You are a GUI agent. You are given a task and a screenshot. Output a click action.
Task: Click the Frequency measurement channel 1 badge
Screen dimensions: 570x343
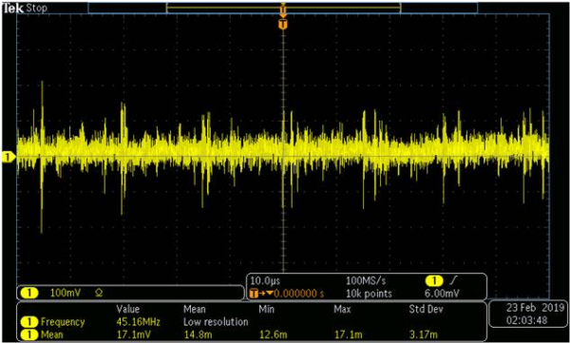[x=29, y=322]
